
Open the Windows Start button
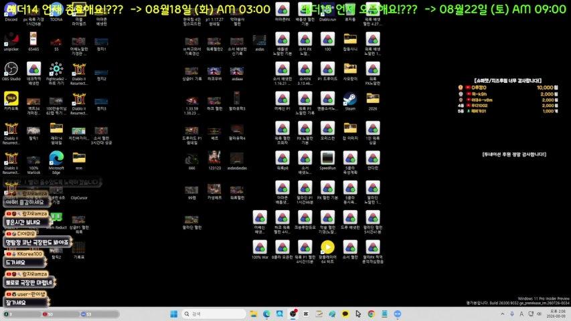(x=173, y=314)
